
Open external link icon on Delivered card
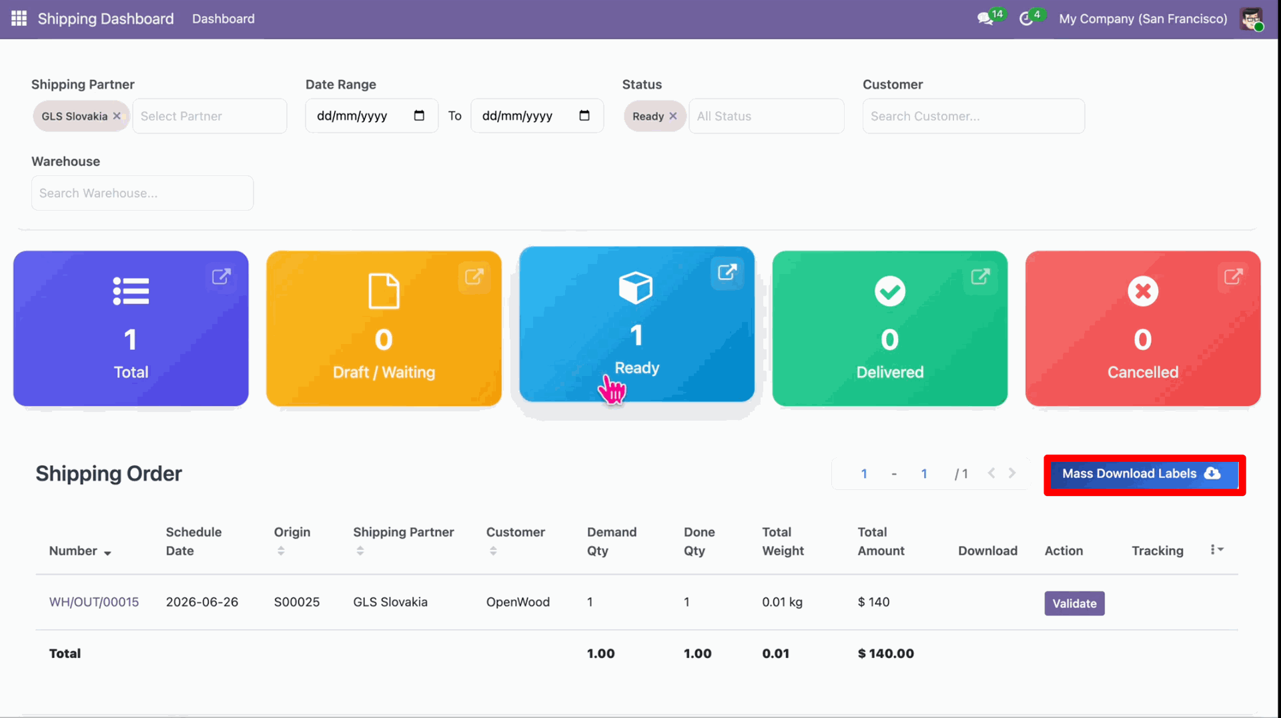click(x=980, y=277)
